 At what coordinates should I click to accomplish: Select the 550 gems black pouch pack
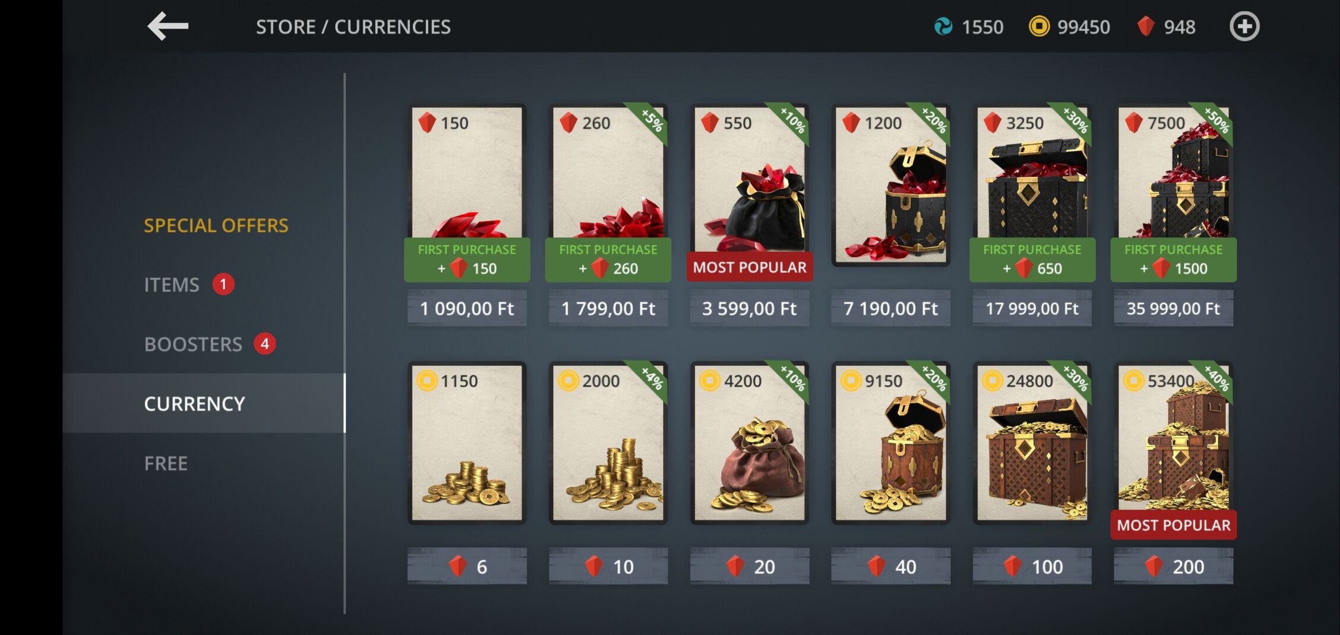(x=750, y=185)
